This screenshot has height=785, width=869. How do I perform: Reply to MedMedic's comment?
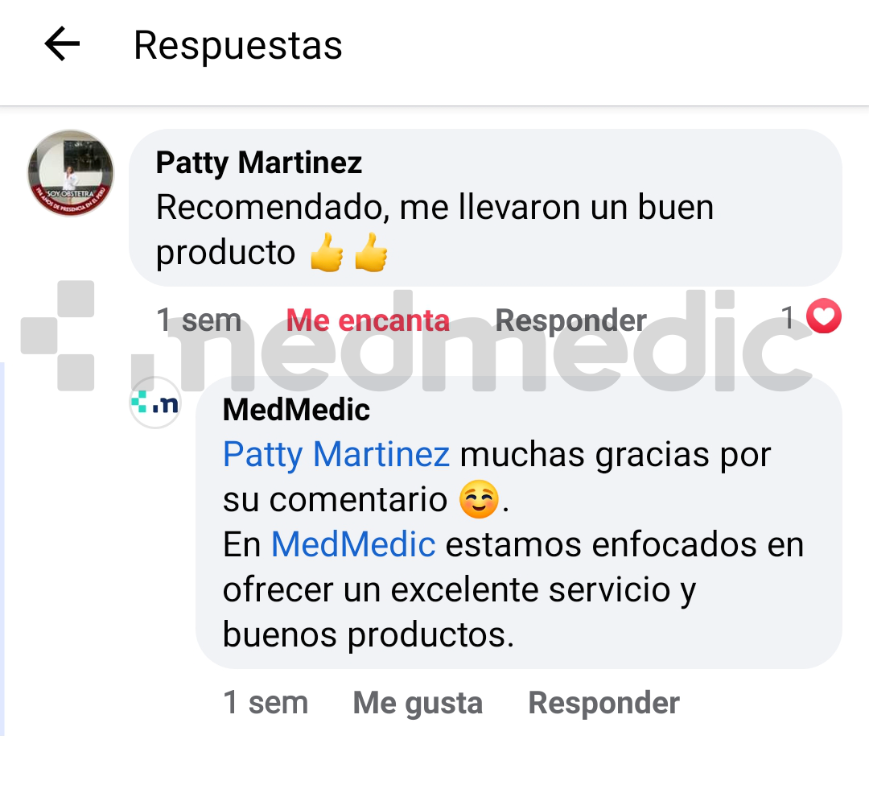pos(604,703)
